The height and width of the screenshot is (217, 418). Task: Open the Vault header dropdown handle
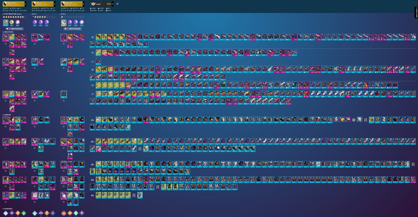113,3
